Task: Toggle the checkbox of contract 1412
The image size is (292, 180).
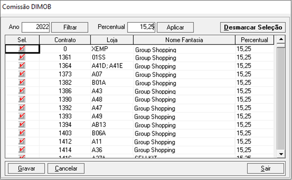Action: tap(22, 141)
